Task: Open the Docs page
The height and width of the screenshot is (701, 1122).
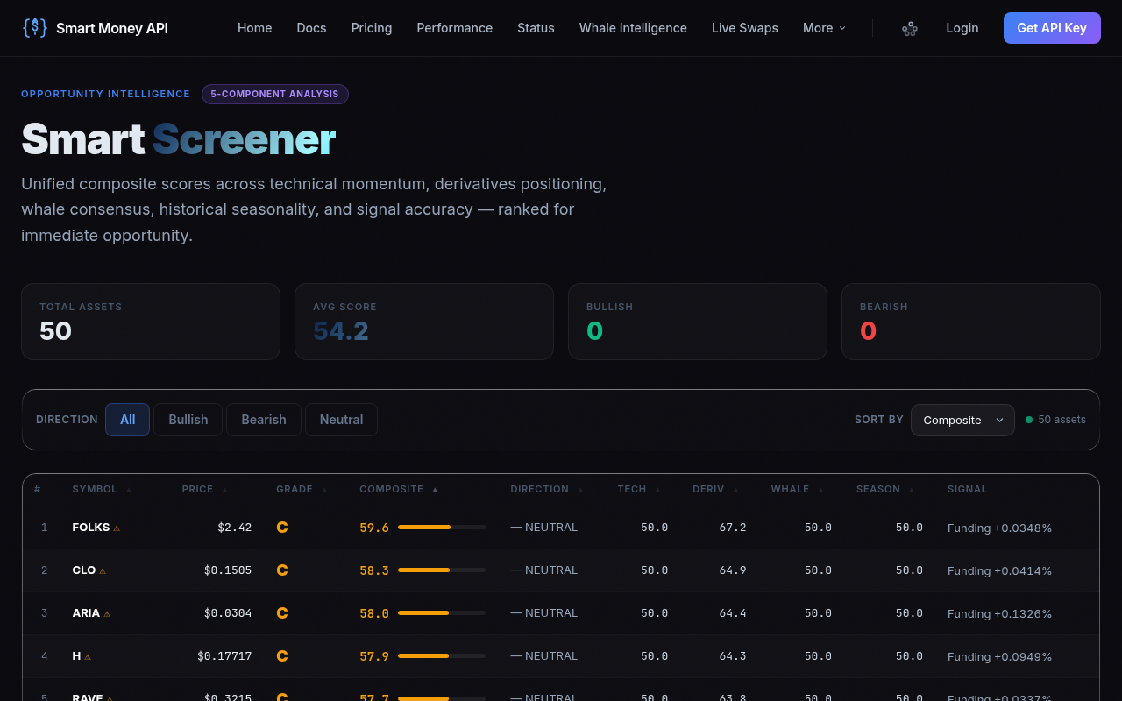Action: point(311,28)
